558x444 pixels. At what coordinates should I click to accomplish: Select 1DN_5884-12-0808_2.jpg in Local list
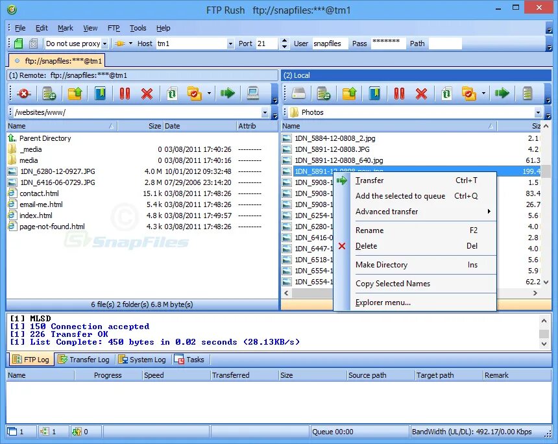point(335,138)
